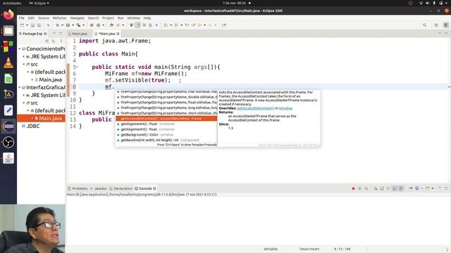Expand JRE System Library under InterfazGrafica
451x253 pixels.
point(24,96)
